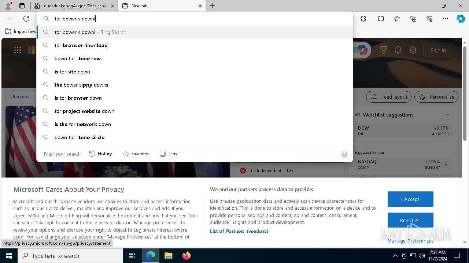Open the Extensions puzzle icon

[363, 19]
